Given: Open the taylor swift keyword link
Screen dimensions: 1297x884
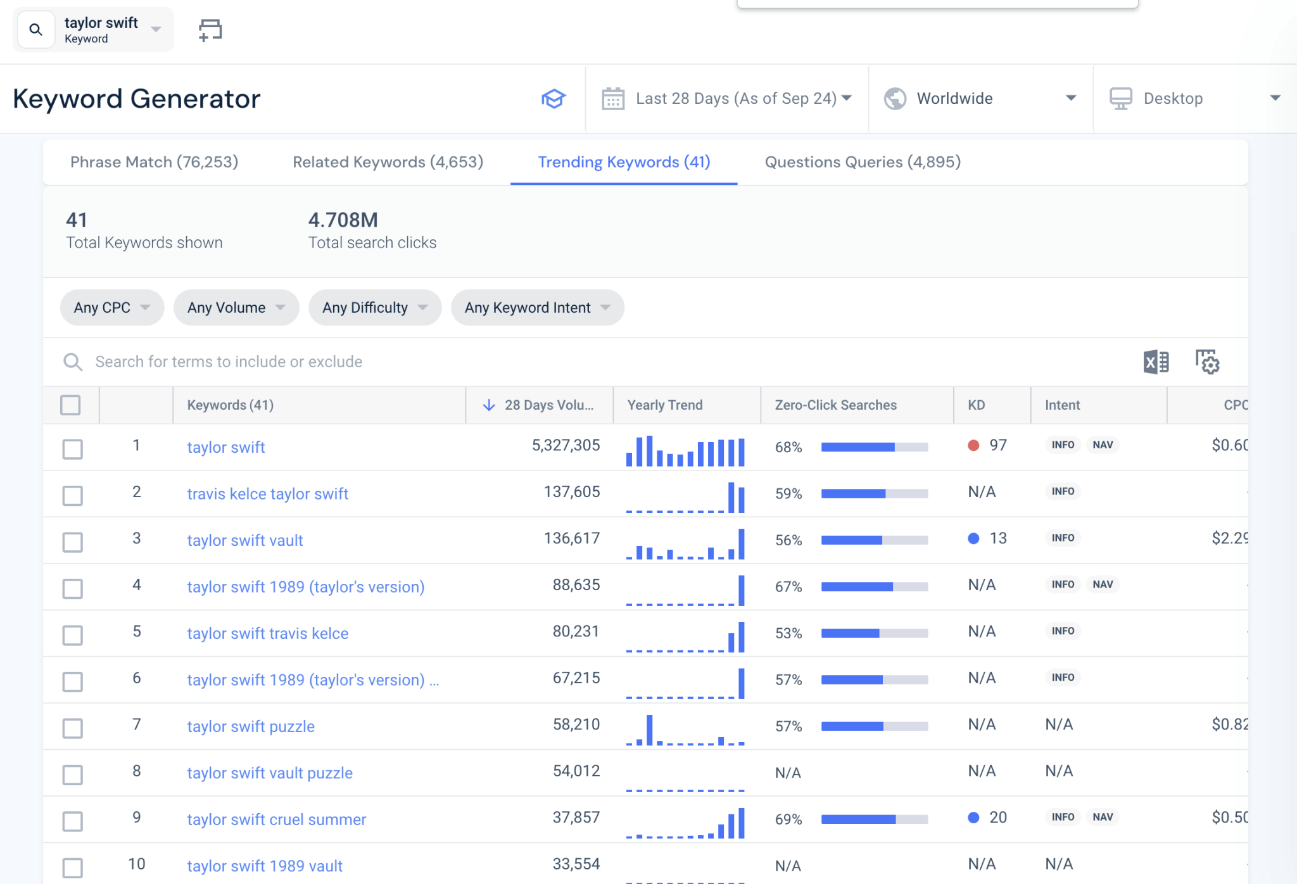Looking at the screenshot, I should point(226,448).
